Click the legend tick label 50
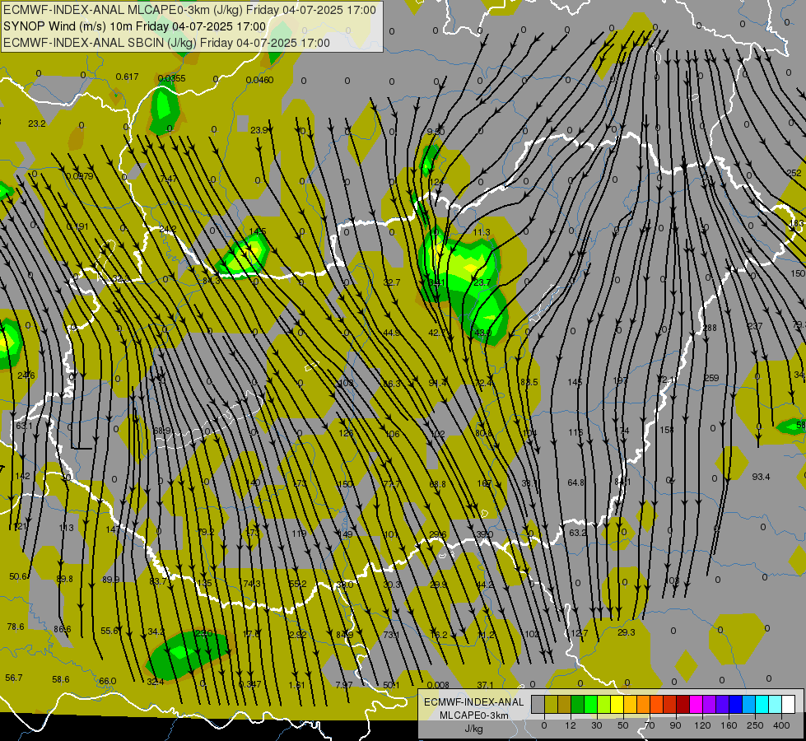 pyautogui.click(x=623, y=725)
